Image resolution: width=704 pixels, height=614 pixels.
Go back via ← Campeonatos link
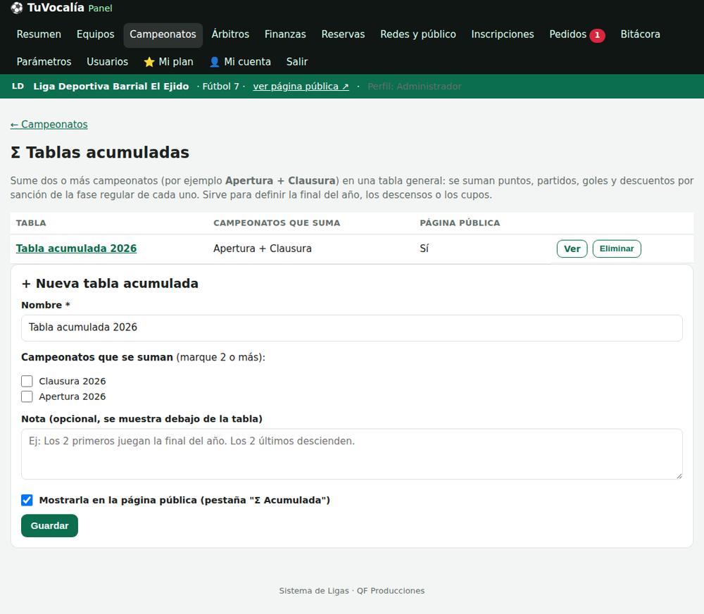tap(49, 125)
